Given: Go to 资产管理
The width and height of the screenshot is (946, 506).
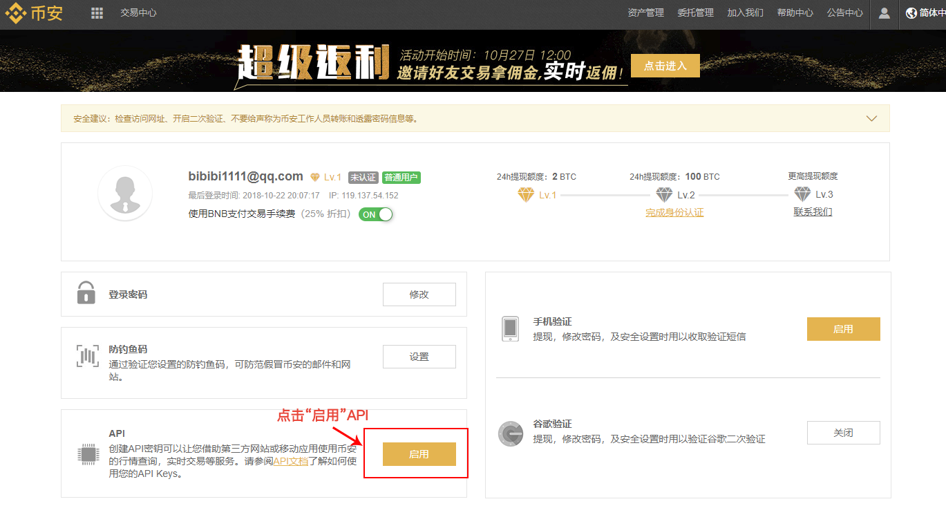Looking at the screenshot, I should pyautogui.click(x=645, y=13).
